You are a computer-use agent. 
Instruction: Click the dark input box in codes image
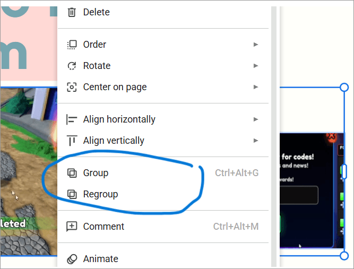click(299, 195)
